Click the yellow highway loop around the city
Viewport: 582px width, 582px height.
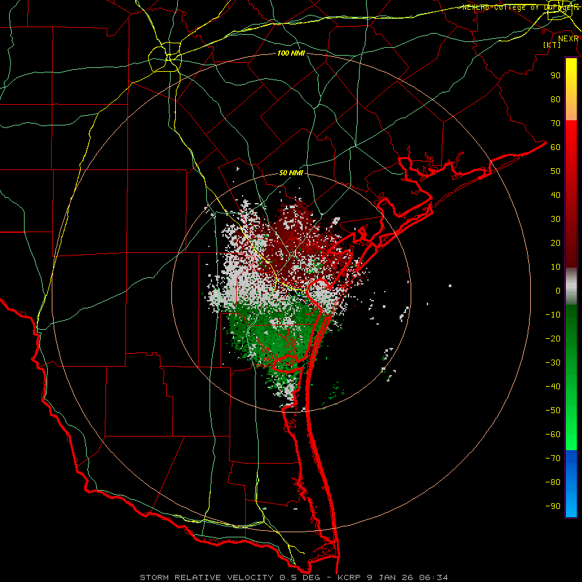point(166,57)
